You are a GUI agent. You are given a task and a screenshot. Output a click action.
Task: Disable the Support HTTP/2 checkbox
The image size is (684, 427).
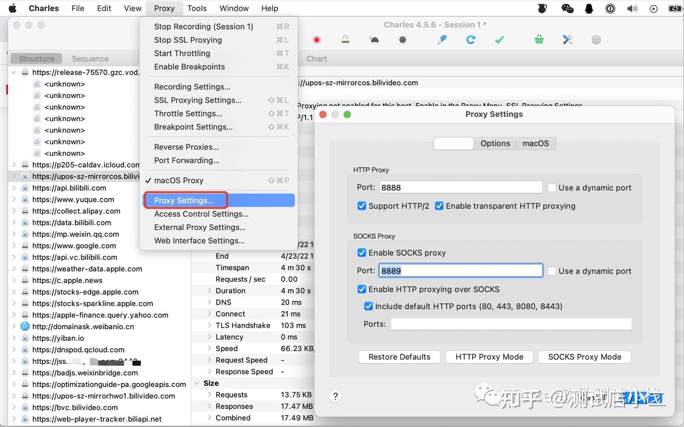click(362, 206)
